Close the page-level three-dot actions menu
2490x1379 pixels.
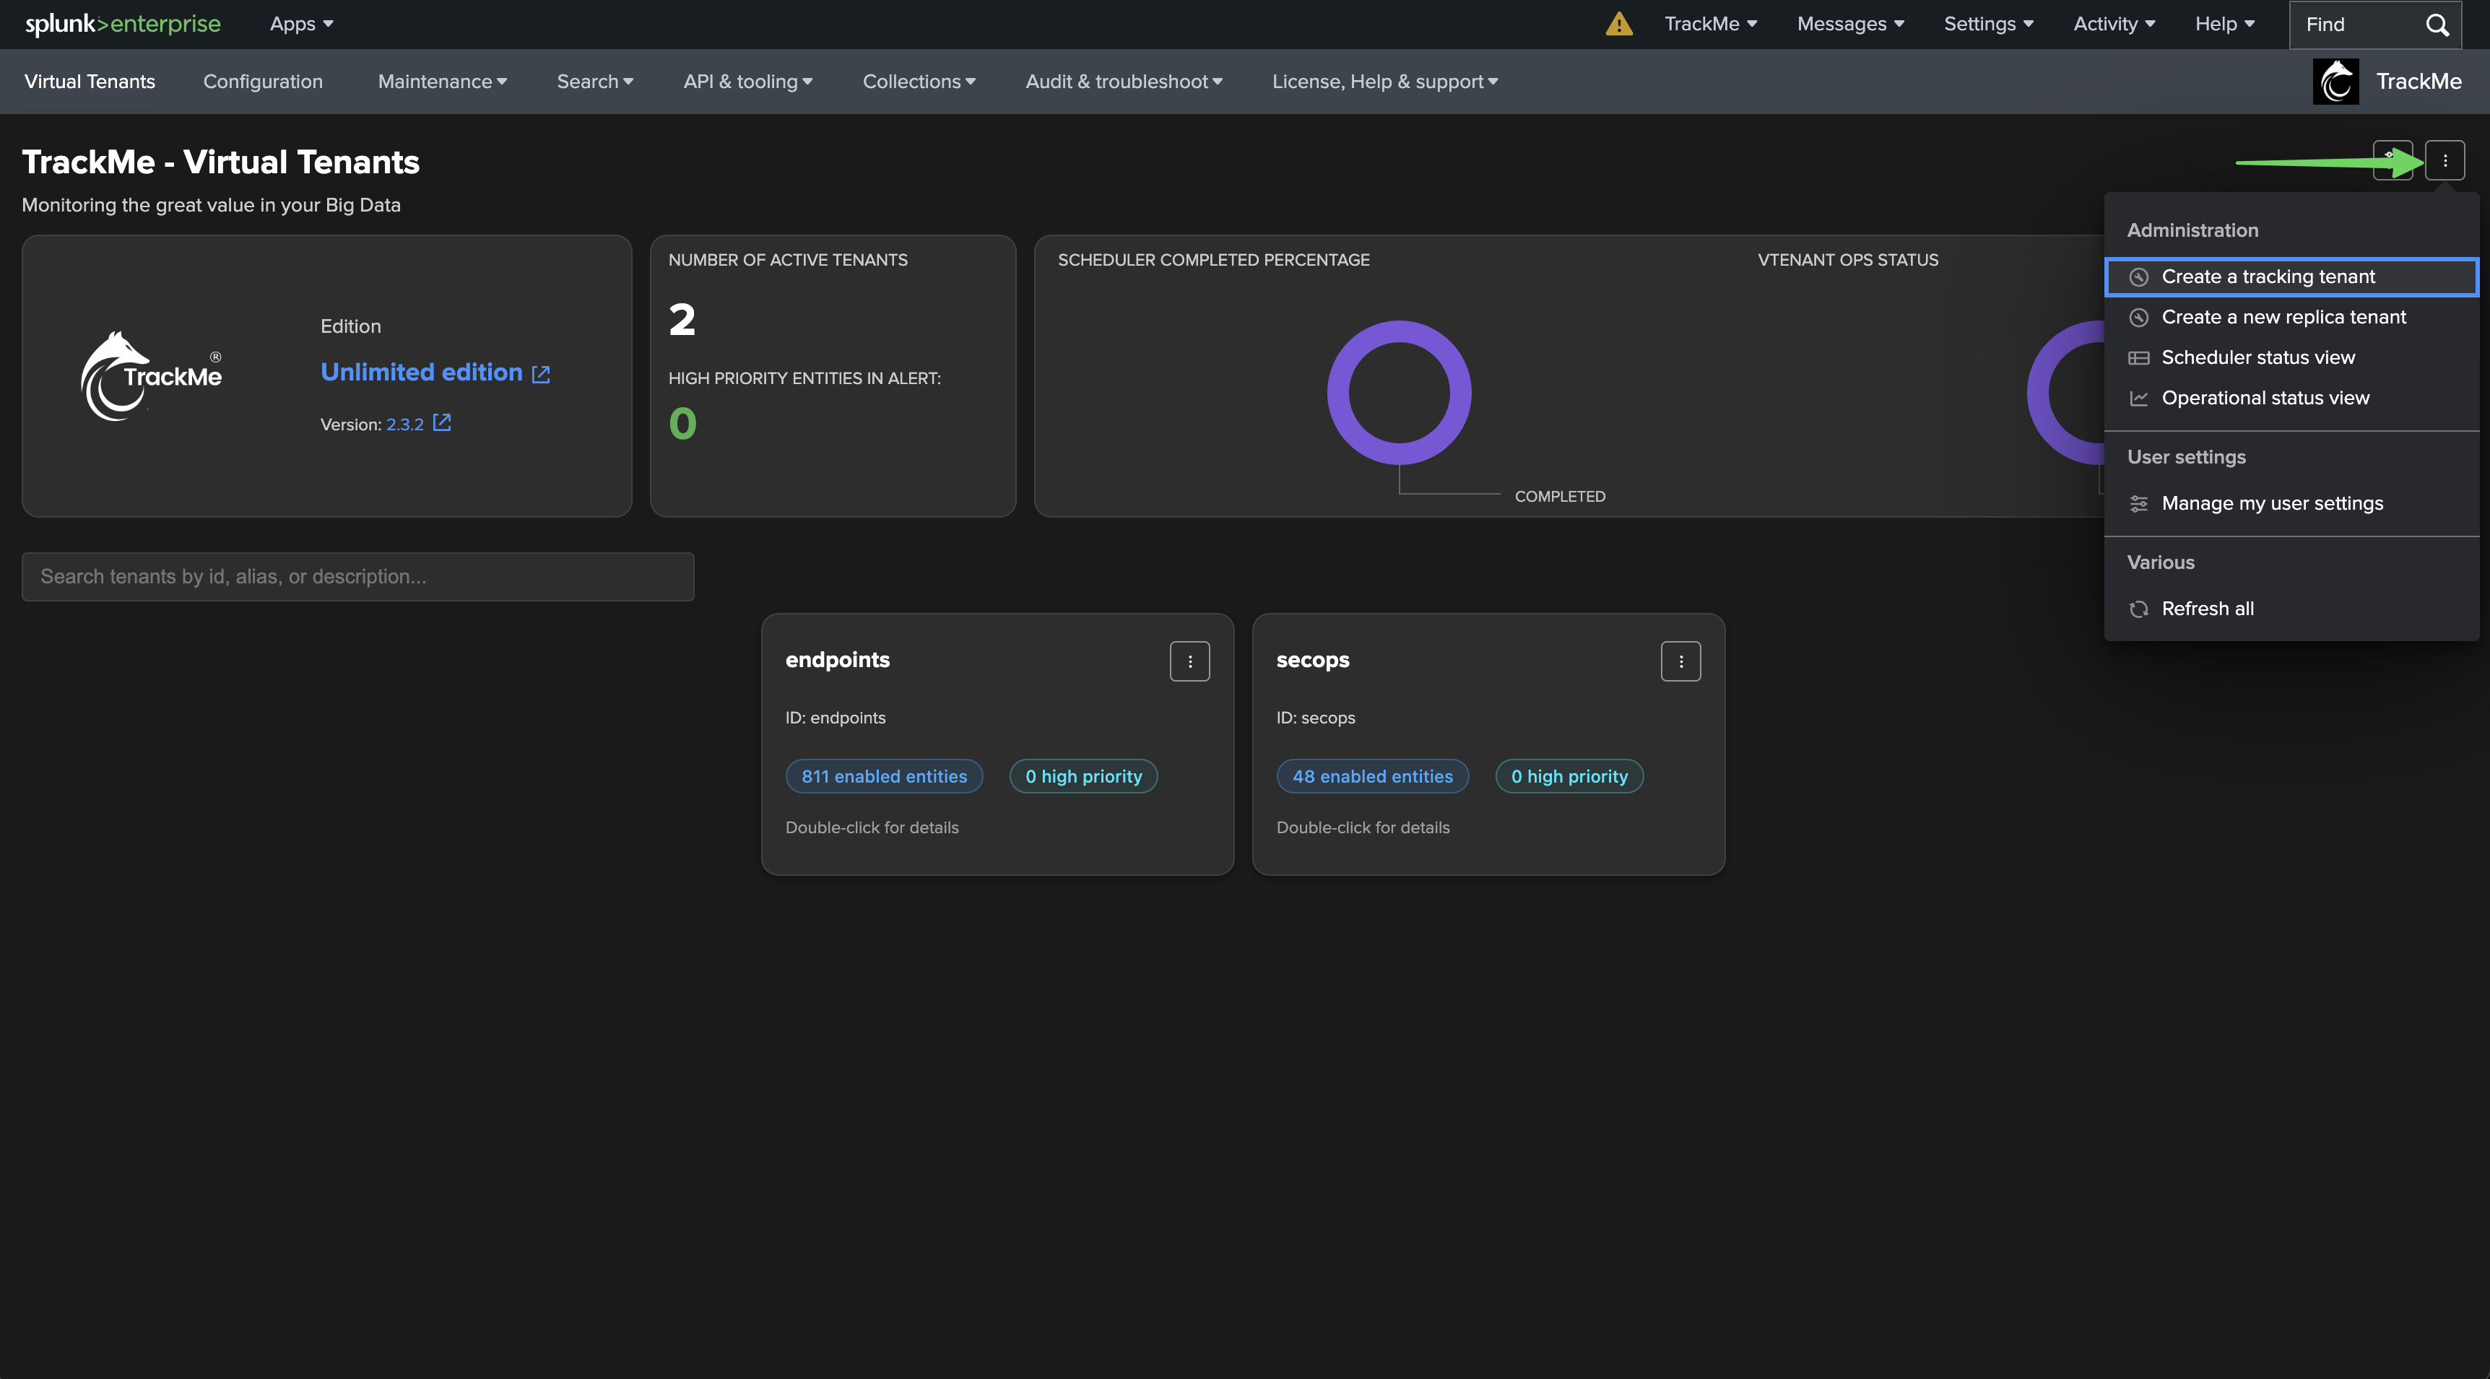point(2445,160)
